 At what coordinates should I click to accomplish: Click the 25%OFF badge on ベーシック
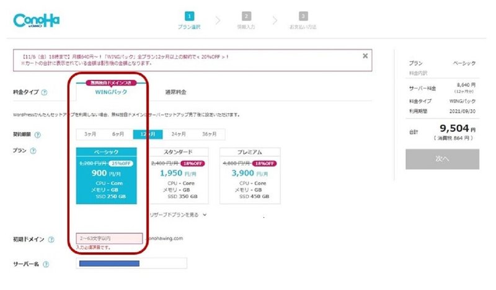(121, 163)
